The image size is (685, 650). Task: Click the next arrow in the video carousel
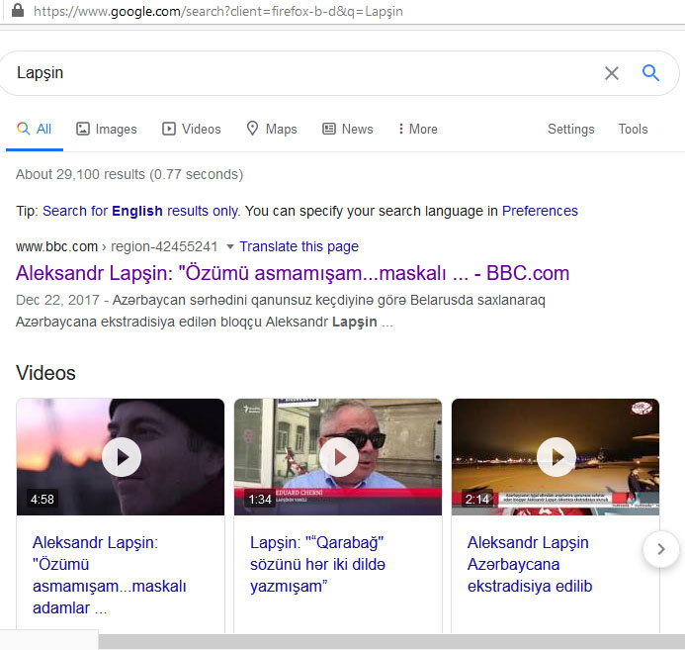coord(661,549)
